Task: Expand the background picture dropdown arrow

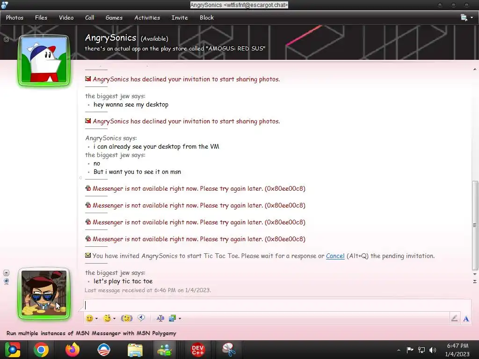Action: (180, 319)
